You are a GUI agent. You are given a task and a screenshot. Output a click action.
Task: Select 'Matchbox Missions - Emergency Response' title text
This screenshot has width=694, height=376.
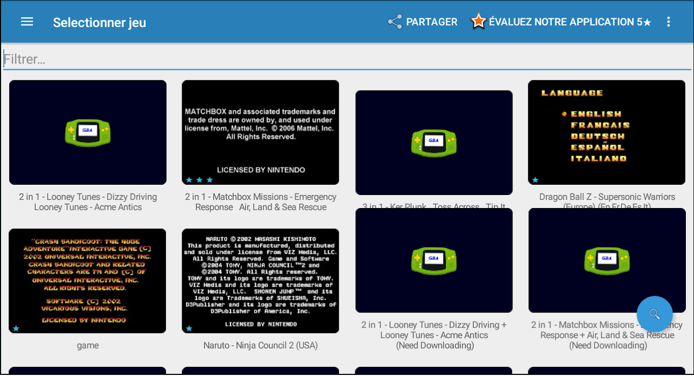(261, 202)
